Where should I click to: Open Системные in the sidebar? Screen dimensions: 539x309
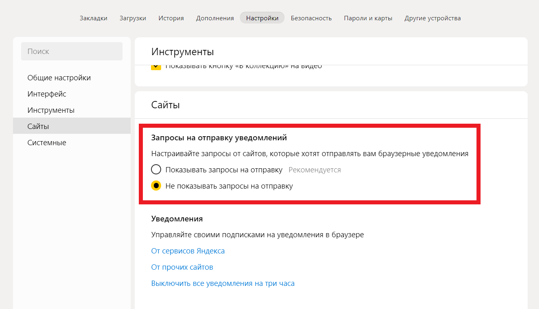pos(47,143)
